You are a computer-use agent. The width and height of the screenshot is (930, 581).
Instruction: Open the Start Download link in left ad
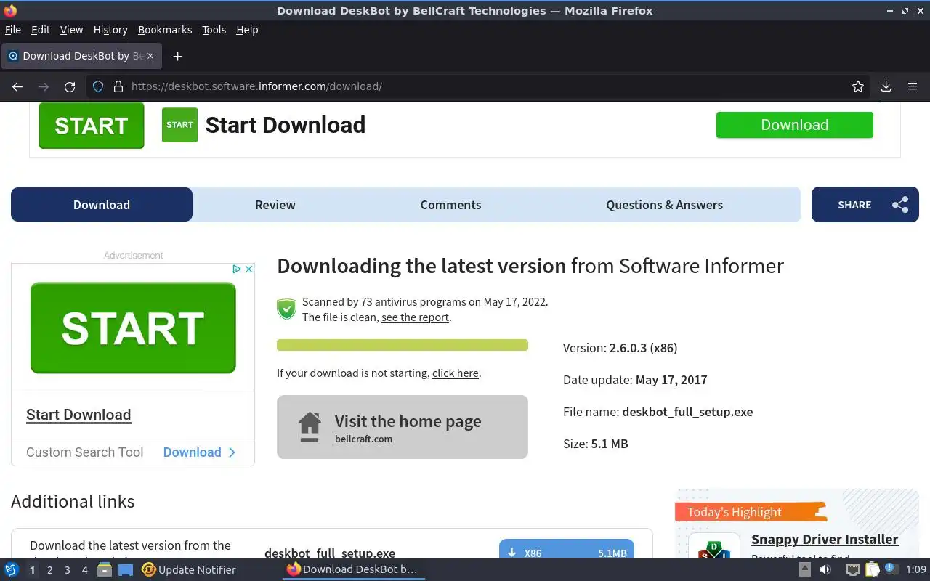[x=78, y=415]
